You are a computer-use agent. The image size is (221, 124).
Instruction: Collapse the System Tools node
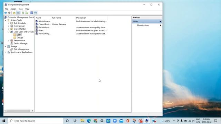(6, 20)
